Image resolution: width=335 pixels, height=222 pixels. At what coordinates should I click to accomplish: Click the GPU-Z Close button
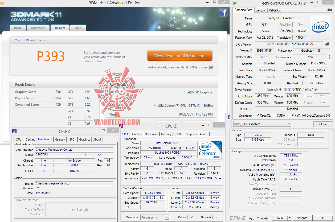point(323,124)
